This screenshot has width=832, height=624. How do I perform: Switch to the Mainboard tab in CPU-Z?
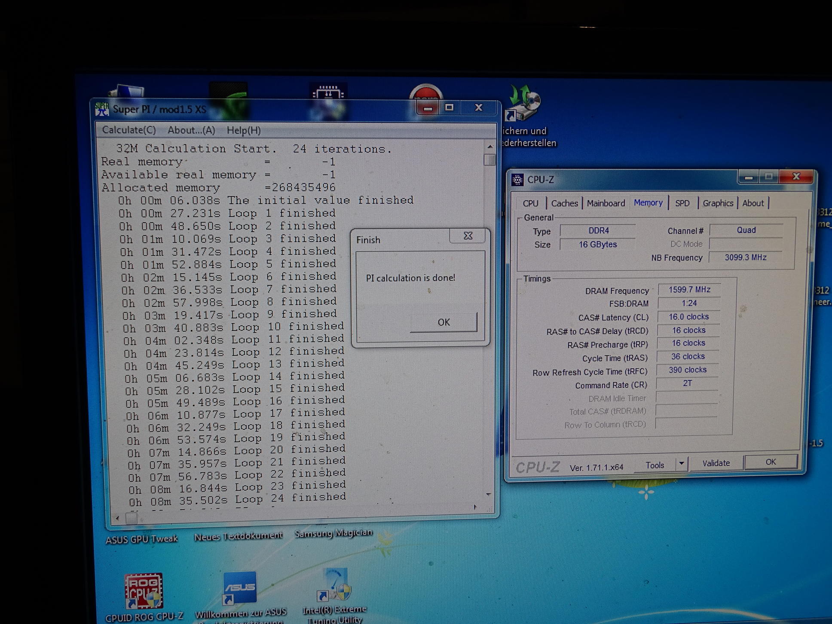(x=606, y=203)
